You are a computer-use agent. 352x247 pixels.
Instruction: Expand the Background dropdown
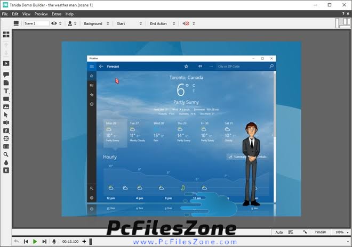click(96, 23)
